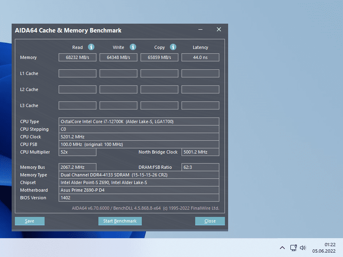Click the BIOS Version label
This screenshot has height=257, width=343.
coord(33,198)
